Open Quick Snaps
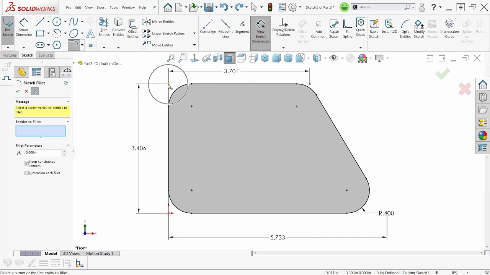The height and width of the screenshot is (275, 490). 360,27
